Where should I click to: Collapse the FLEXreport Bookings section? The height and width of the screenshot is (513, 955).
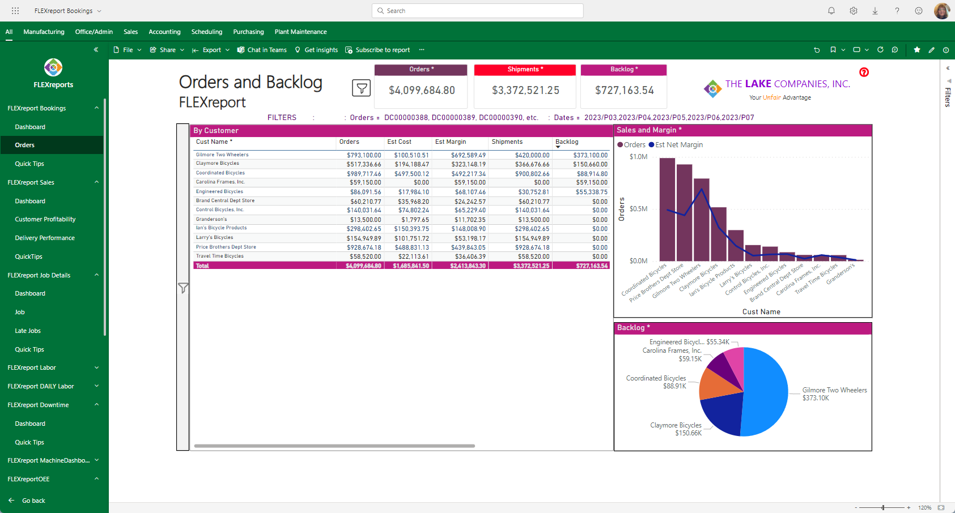click(97, 108)
